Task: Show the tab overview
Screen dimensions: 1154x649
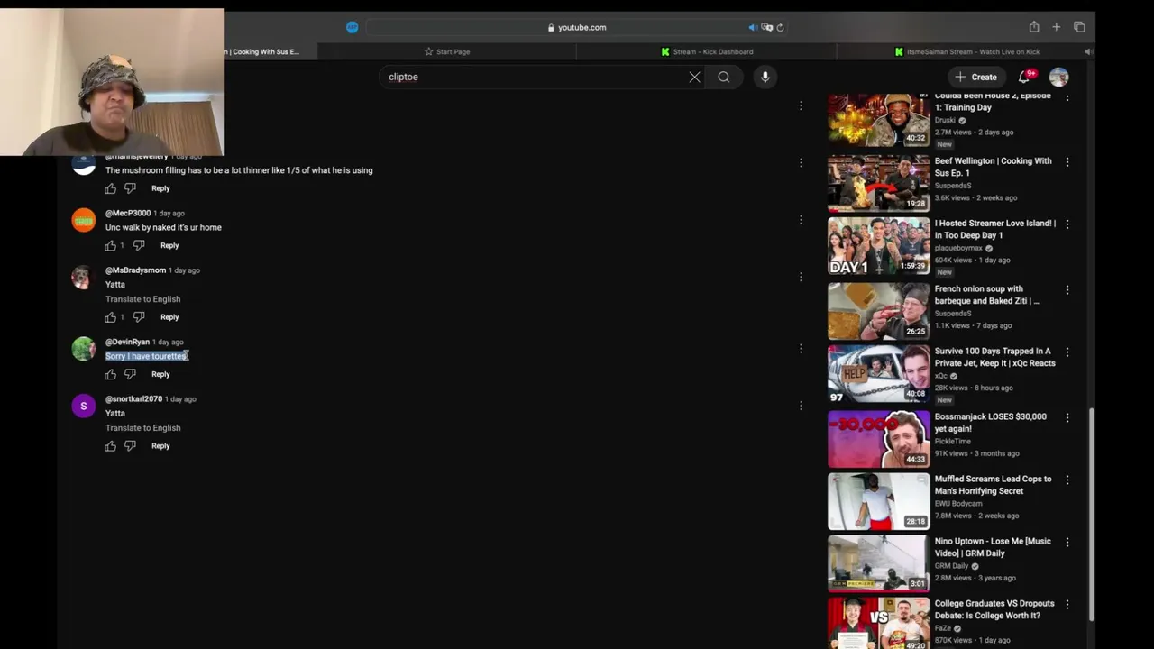Action: tap(1079, 27)
